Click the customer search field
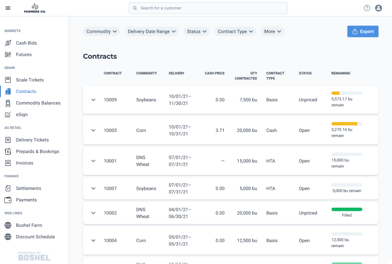This screenshot has height=264, width=392. pyautogui.click(x=208, y=8)
